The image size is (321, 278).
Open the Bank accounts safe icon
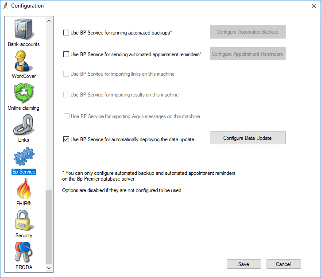click(x=24, y=29)
